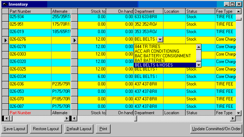This screenshot has width=244, height=137.
Task: Select part number 026-0278 cell
Action: pos(30,48)
